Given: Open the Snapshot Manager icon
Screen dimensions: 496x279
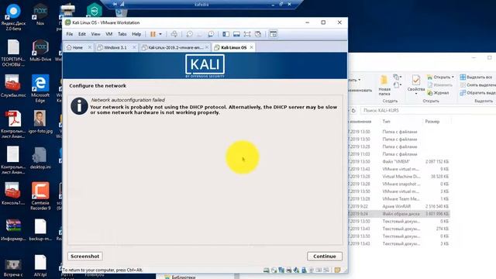Looking at the screenshot, I should 211,34.
